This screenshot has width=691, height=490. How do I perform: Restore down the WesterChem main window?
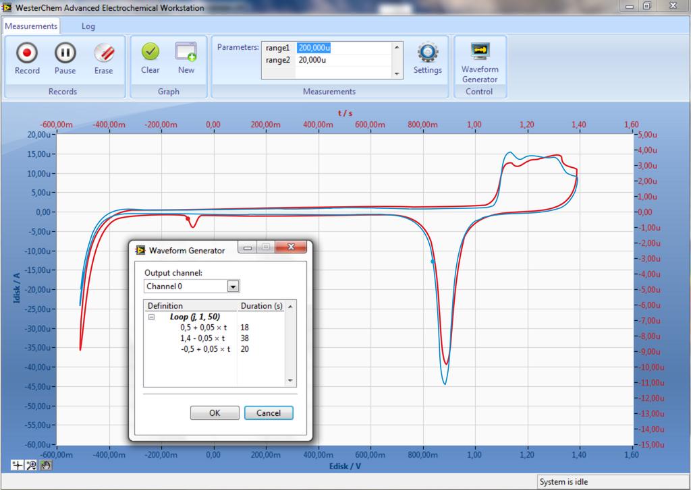coord(647,6)
